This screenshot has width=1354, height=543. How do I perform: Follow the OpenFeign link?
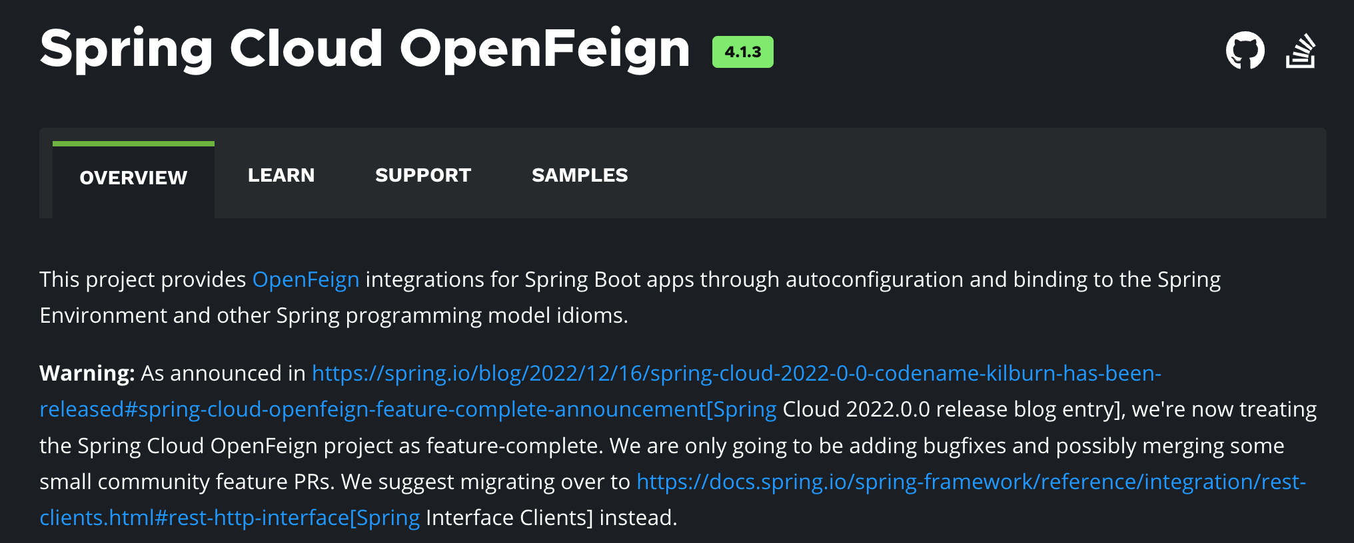click(x=306, y=279)
